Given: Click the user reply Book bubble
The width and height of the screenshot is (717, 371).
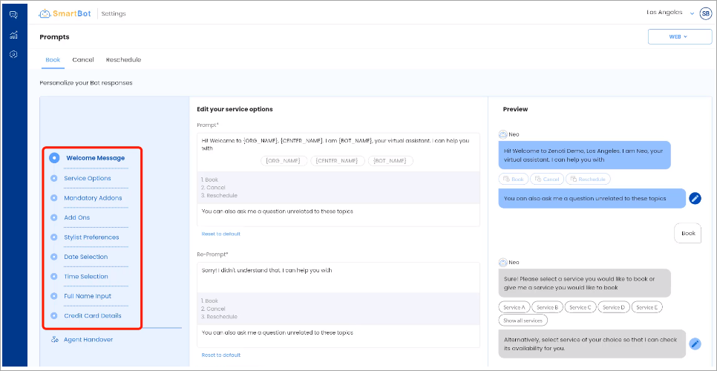Looking at the screenshot, I should [688, 233].
